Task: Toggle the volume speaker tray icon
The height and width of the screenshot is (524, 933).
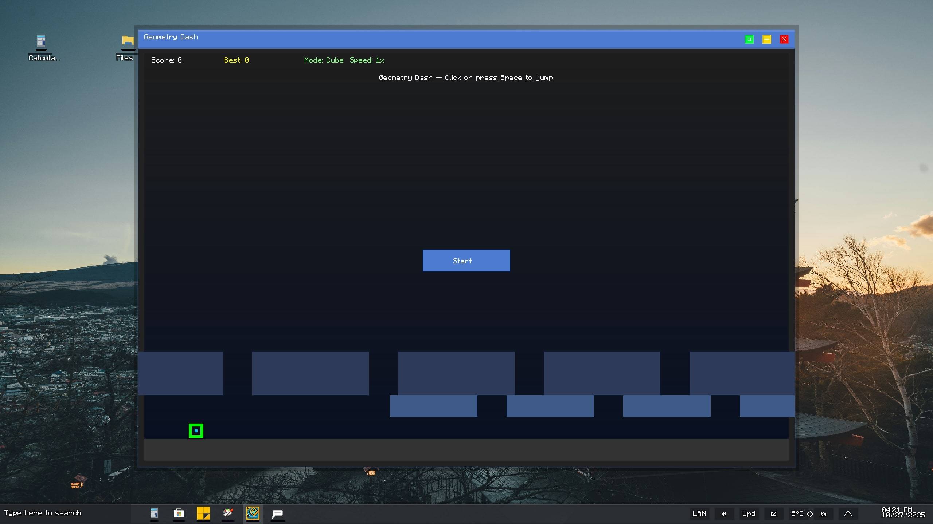Action: [724, 514]
